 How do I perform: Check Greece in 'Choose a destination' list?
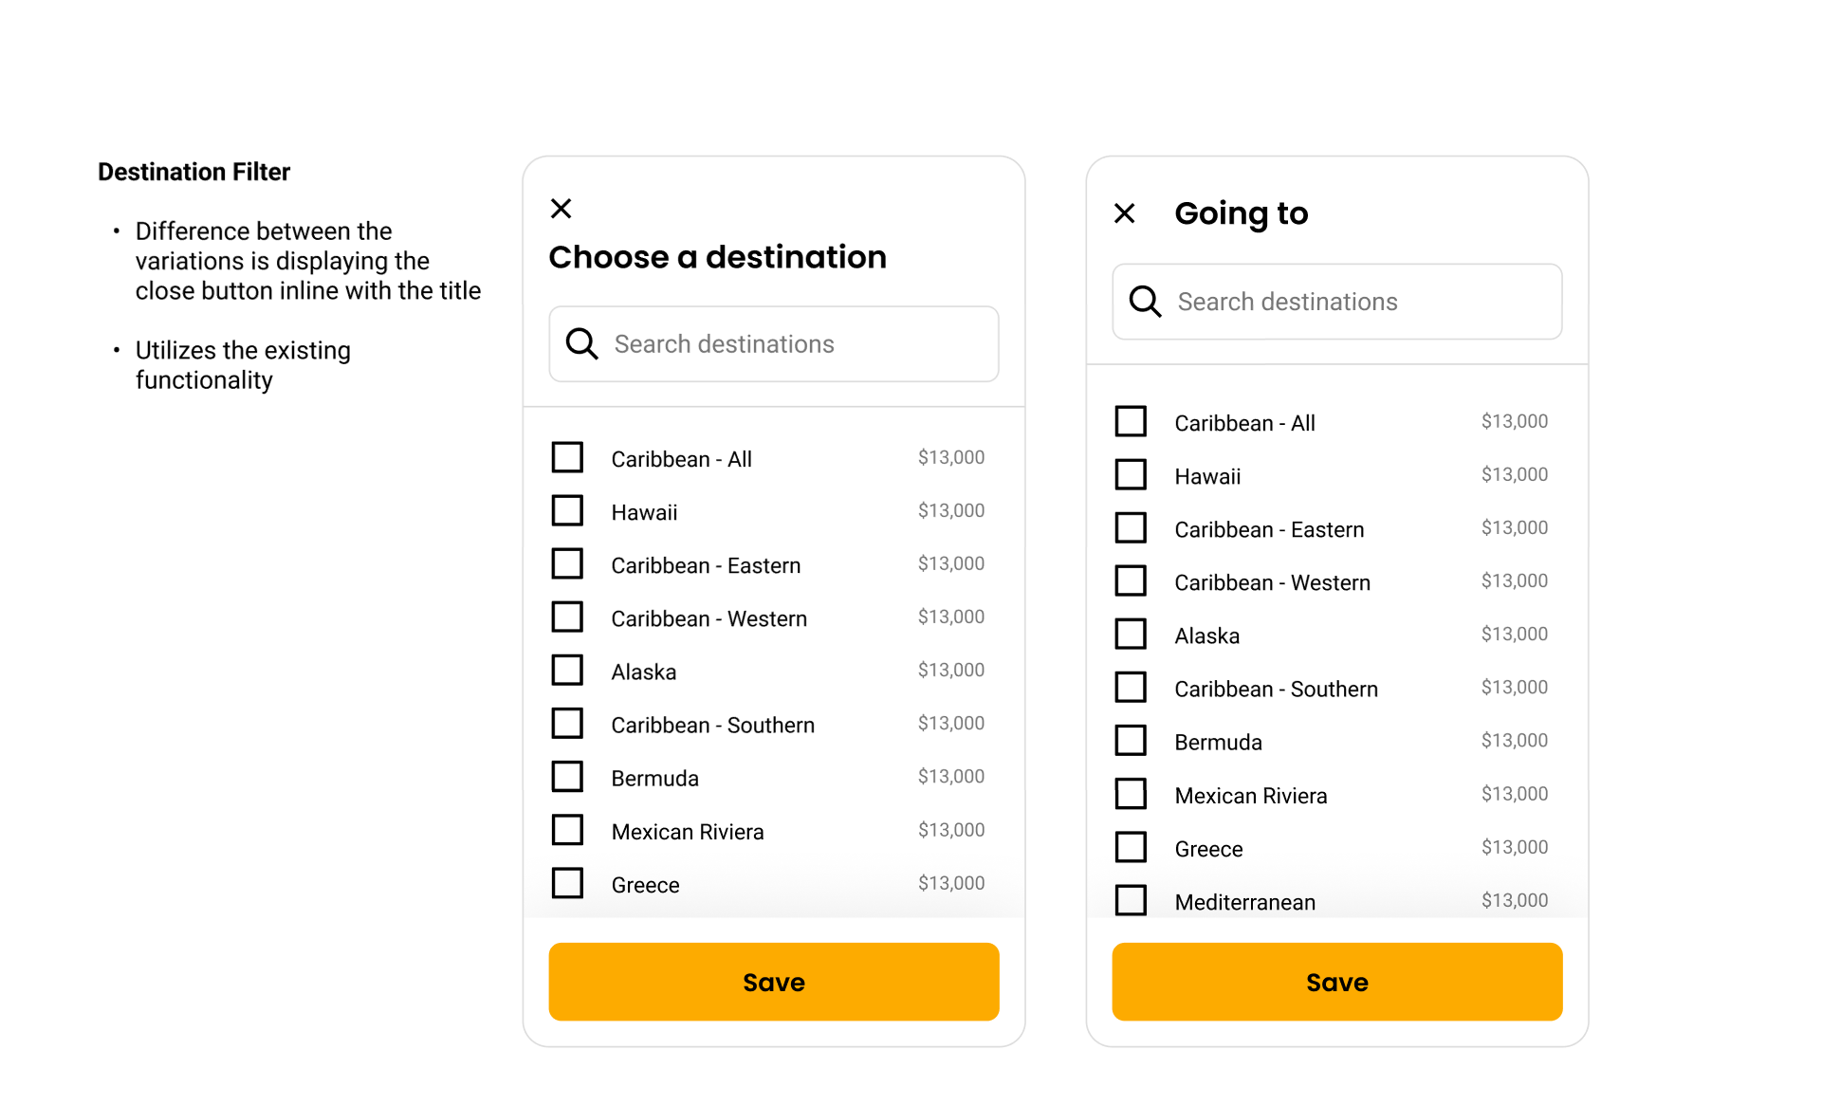567,883
